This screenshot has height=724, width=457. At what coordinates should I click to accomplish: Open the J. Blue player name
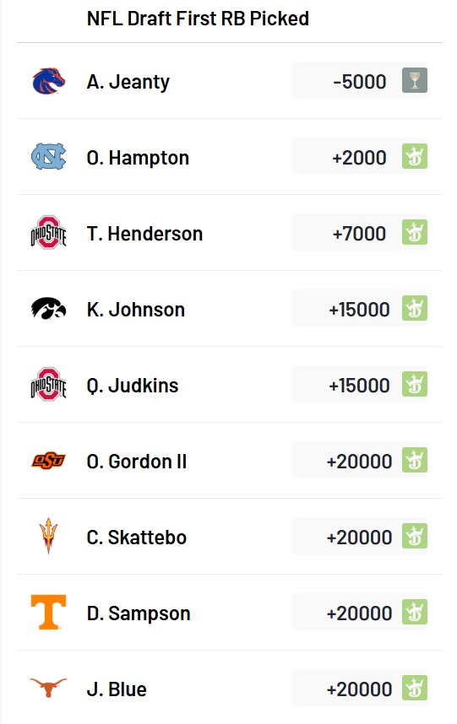click(x=117, y=689)
